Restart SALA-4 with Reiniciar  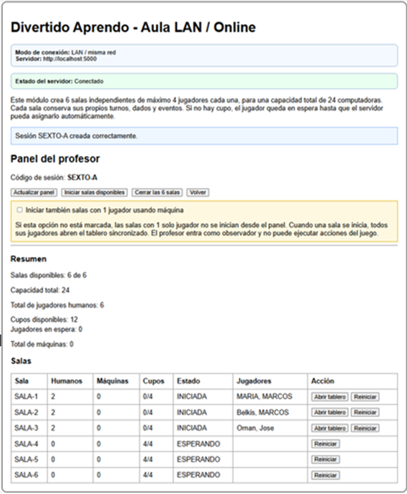(x=325, y=444)
